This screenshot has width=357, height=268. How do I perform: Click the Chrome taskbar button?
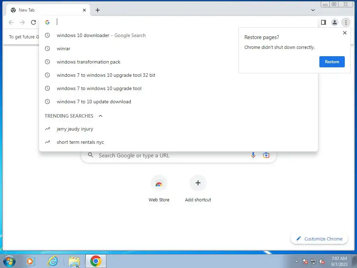[x=96, y=261]
